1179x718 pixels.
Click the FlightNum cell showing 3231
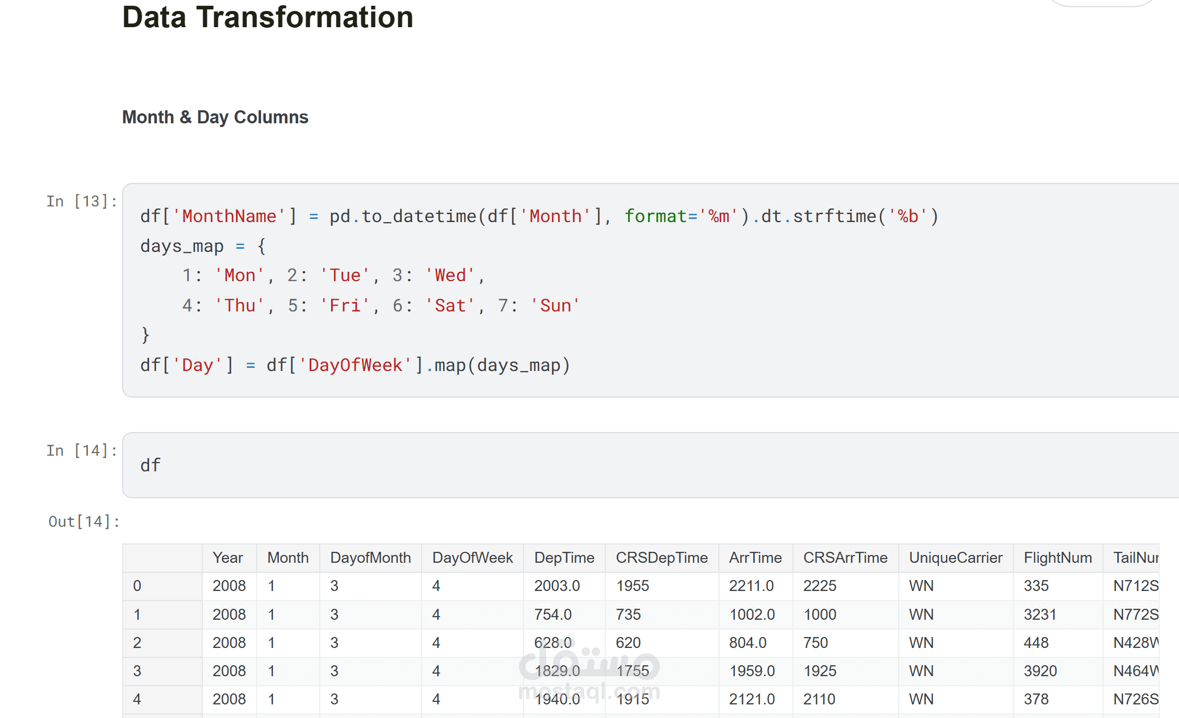click(1040, 615)
